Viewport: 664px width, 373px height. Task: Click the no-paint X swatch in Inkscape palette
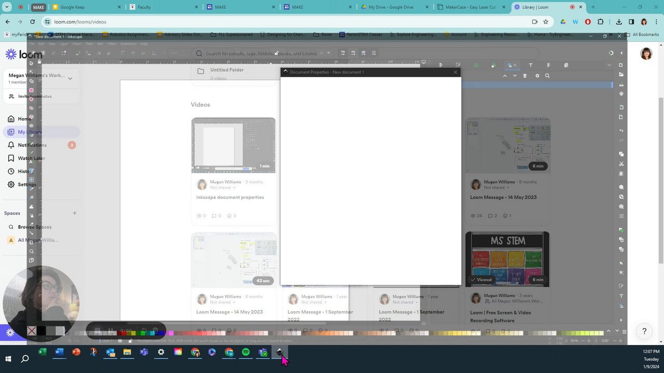pyautogui.click(x=32, y=331)
